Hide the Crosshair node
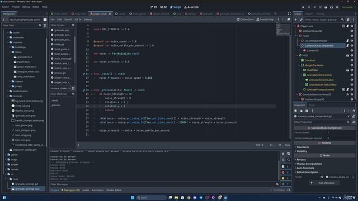Viewport: 358px width, 201px height. point(352,60)
